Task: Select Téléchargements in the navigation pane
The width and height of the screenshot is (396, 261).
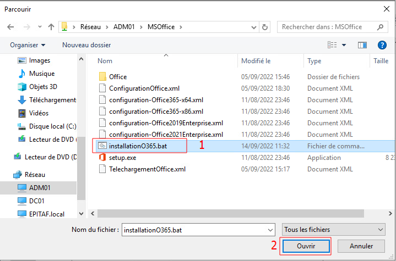Action: [x=52, y=100]
